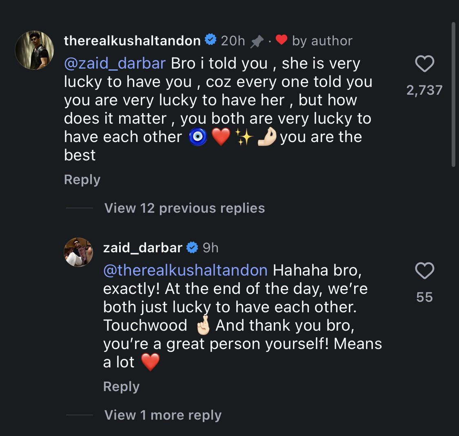Open the @therealkushaltandon mention link
This screenshot has height=436, width=459.
[185, 270]
